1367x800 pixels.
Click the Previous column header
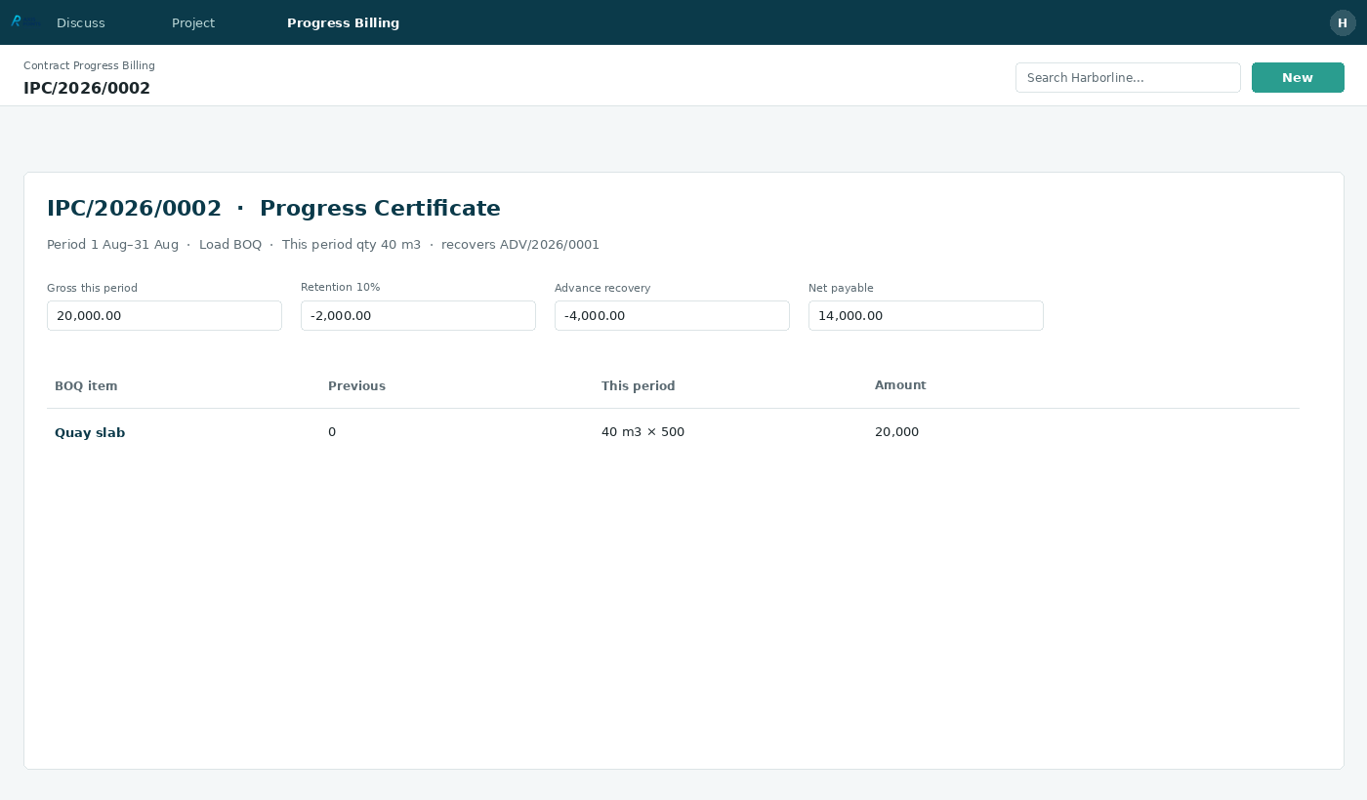pyautogui.click(x=356, y=385)
